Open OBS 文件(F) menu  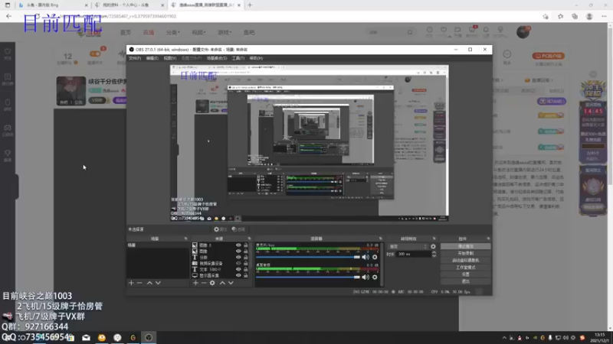[x=135, y=58]
